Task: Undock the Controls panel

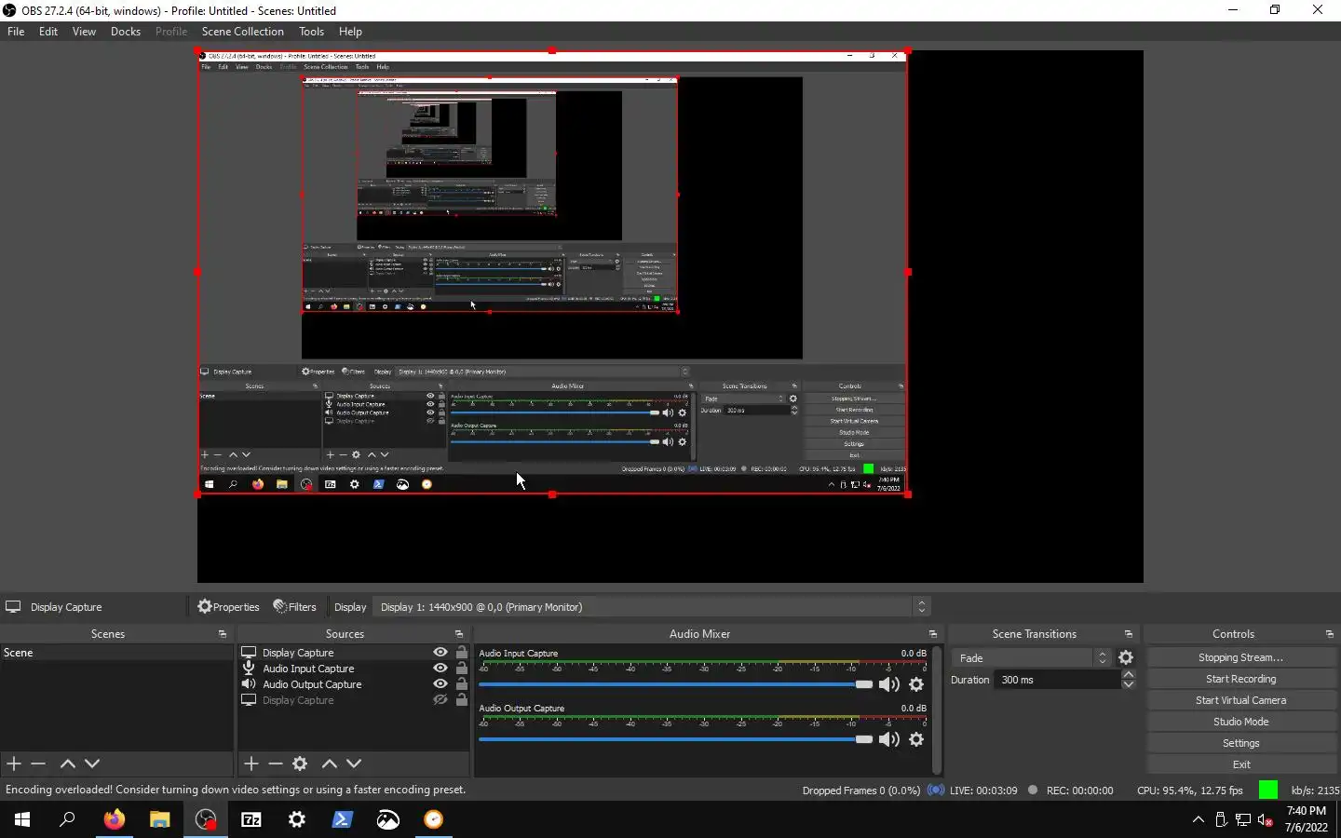Action: (x=1330, y=634)
